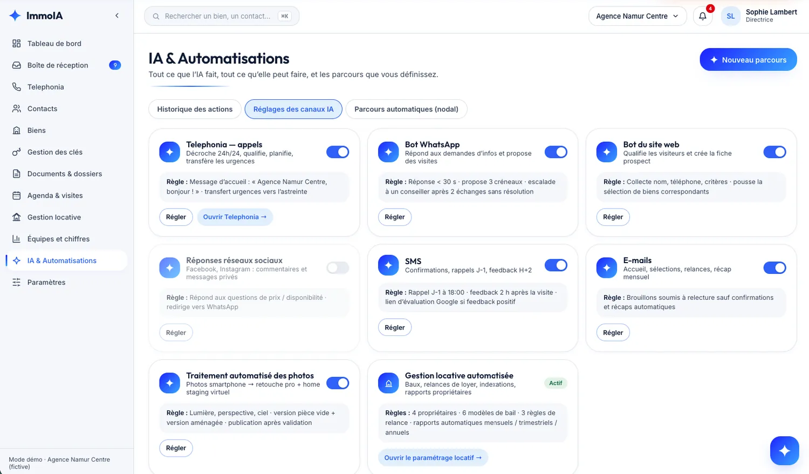This screenshot has width=809, height=474.
Task: Click the Gestion des clés key icon
Action: coord(17,152)
